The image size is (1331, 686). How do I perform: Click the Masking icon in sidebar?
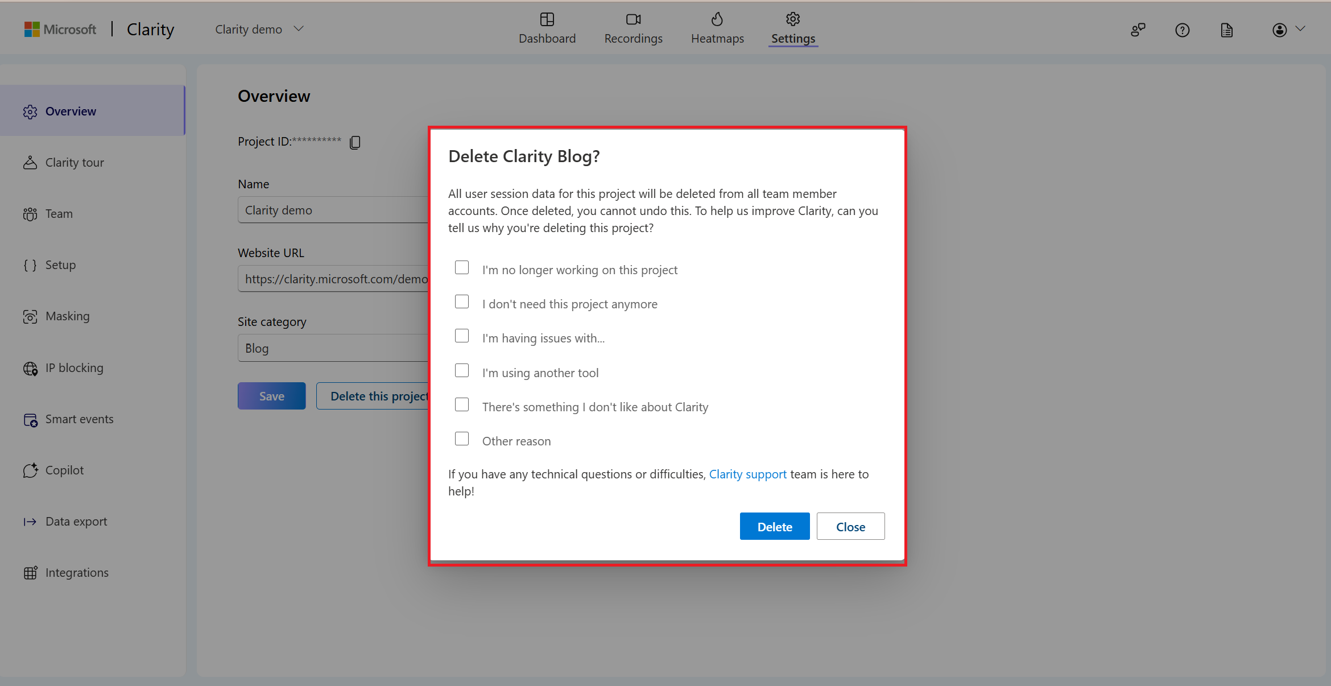click(30, 316)
